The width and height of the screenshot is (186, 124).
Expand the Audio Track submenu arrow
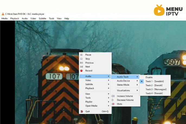tap(137, 77)
